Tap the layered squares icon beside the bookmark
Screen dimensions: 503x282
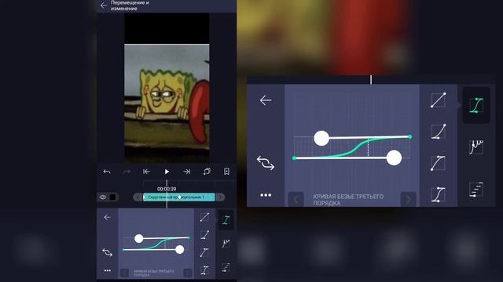[x=207, y=172]
